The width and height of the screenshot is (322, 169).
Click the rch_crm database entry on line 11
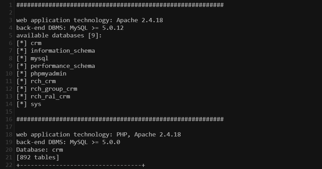point(43,81)
